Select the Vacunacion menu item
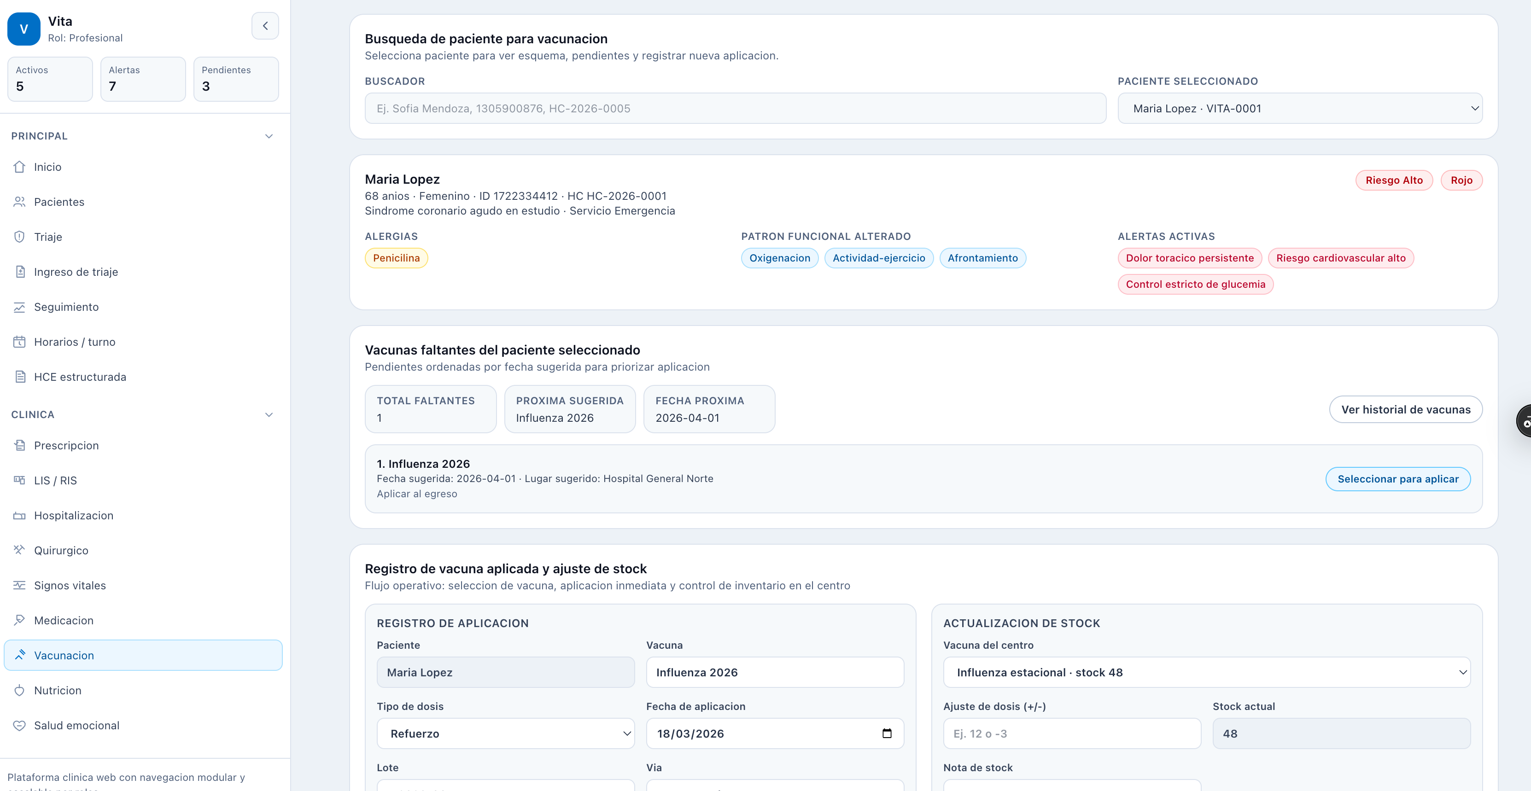1531x791 pixels. (143, 656)
